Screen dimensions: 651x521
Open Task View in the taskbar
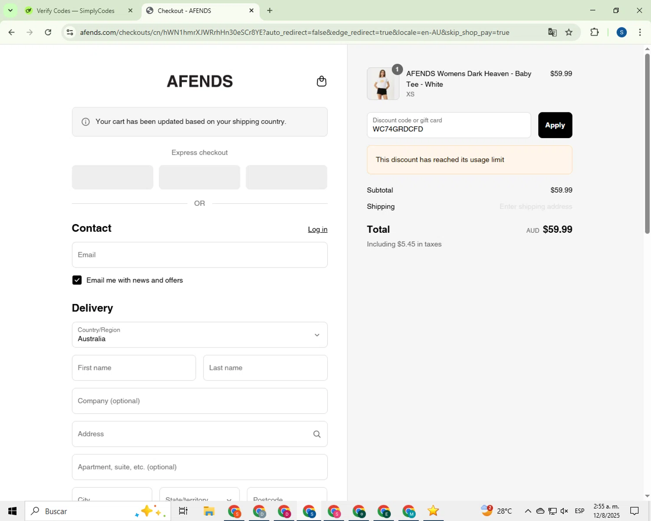pyautogui.click(x=183, y=511)
